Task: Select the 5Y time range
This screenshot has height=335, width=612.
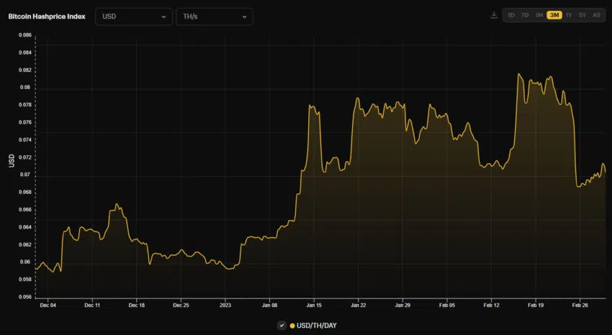Action: tap(582, 15)
